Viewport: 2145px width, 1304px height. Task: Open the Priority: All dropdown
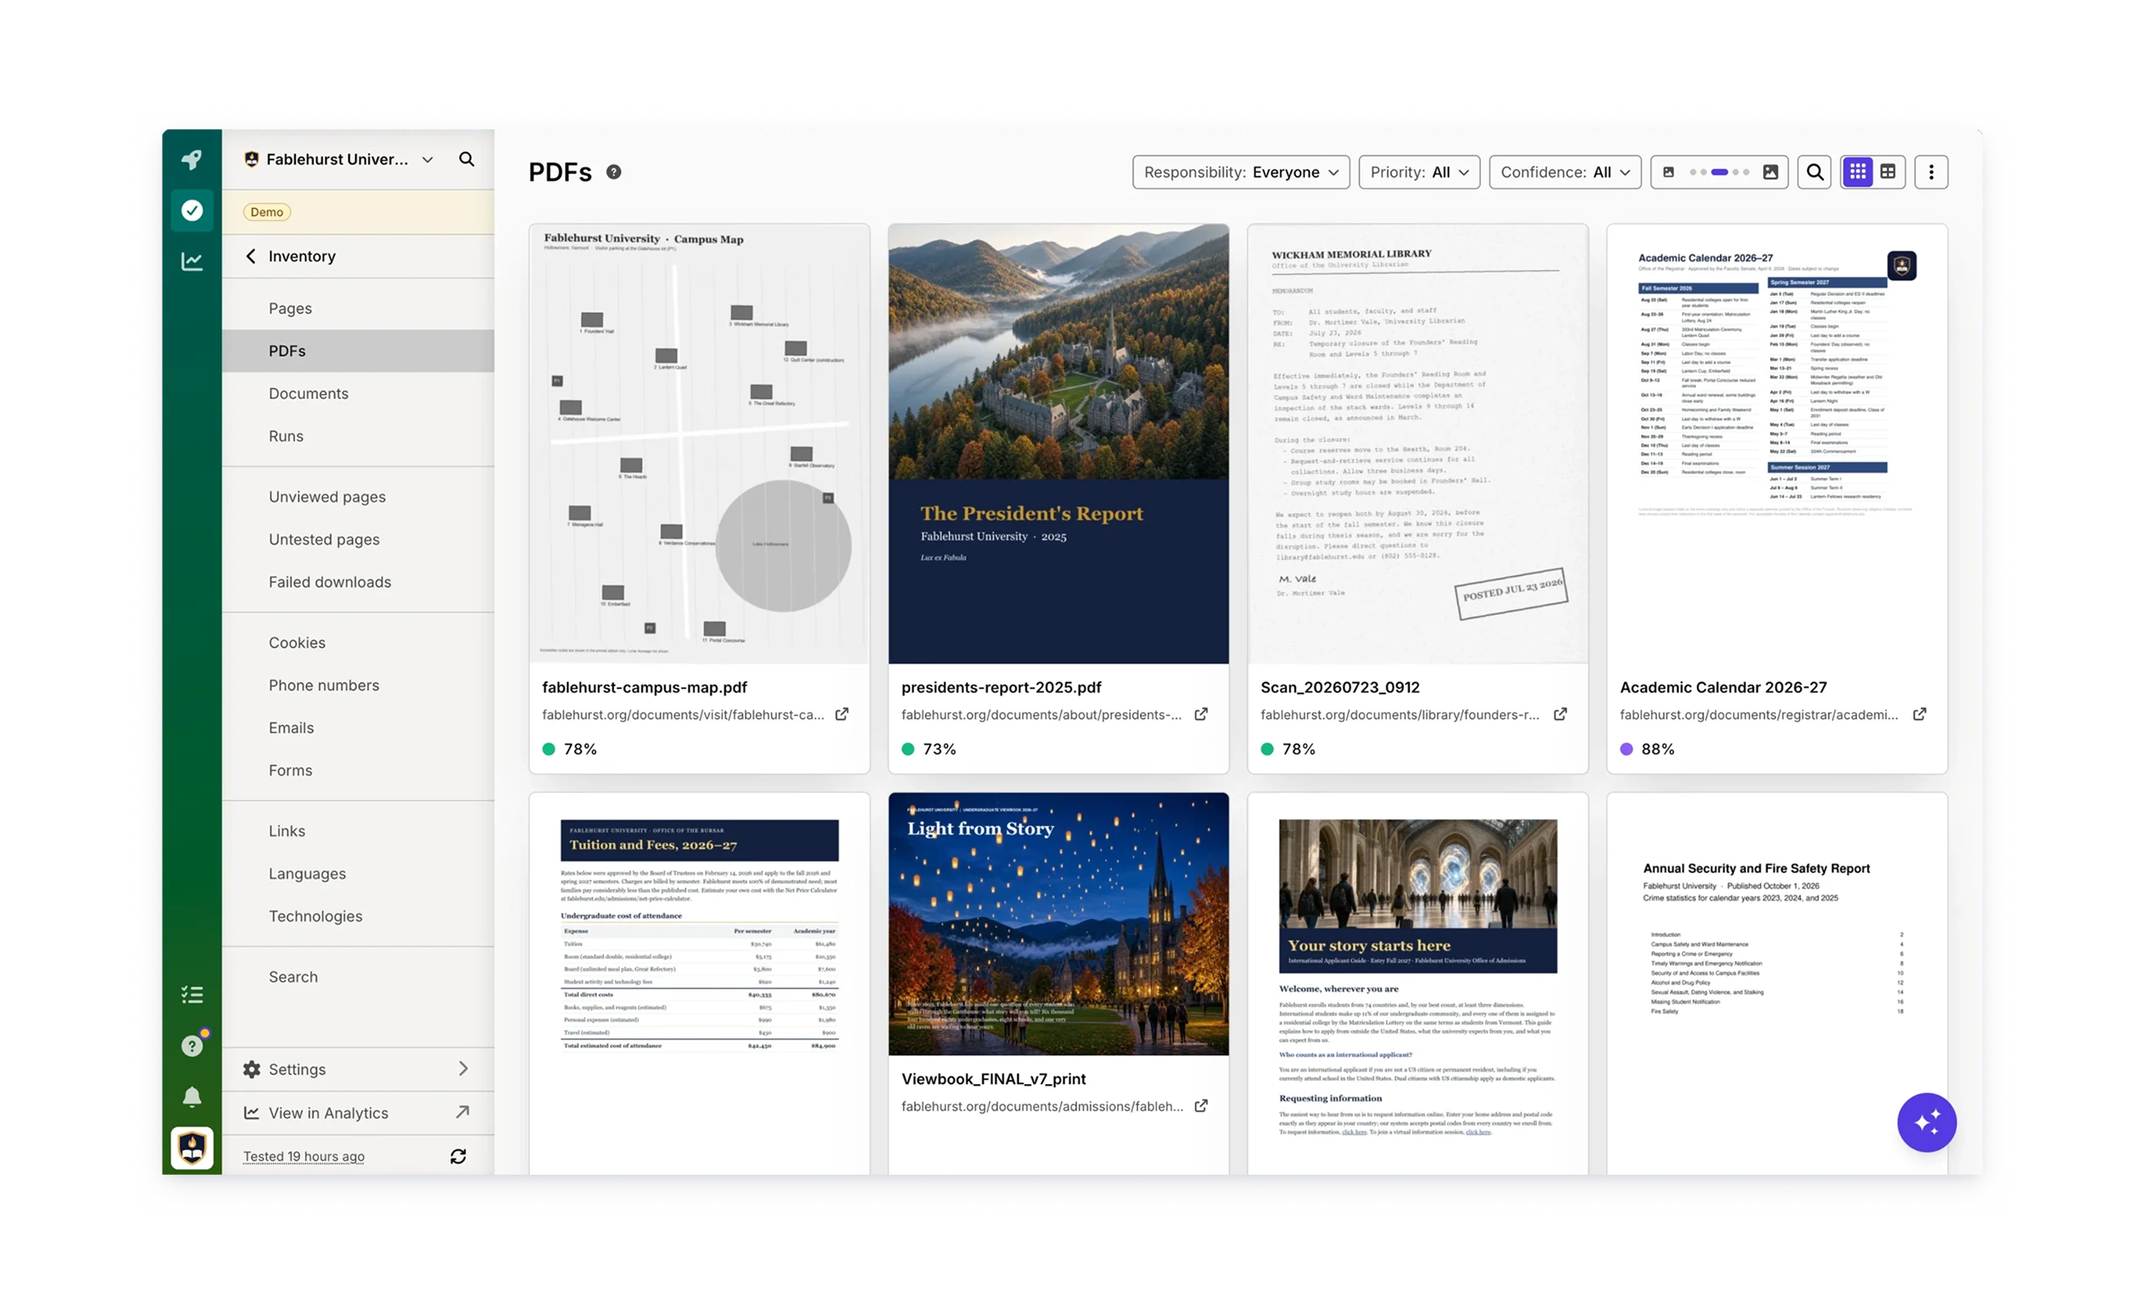pyautogui.click(x=1419, y=173)
